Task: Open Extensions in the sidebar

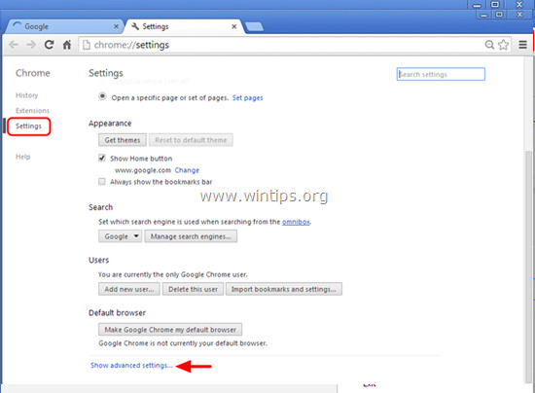Action: [x=32, y=111]
